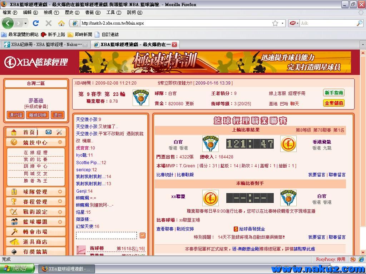Click the 街球榜 ranking chart icon
The height and width of the screenshot is (274, 366).
[81, 250]
